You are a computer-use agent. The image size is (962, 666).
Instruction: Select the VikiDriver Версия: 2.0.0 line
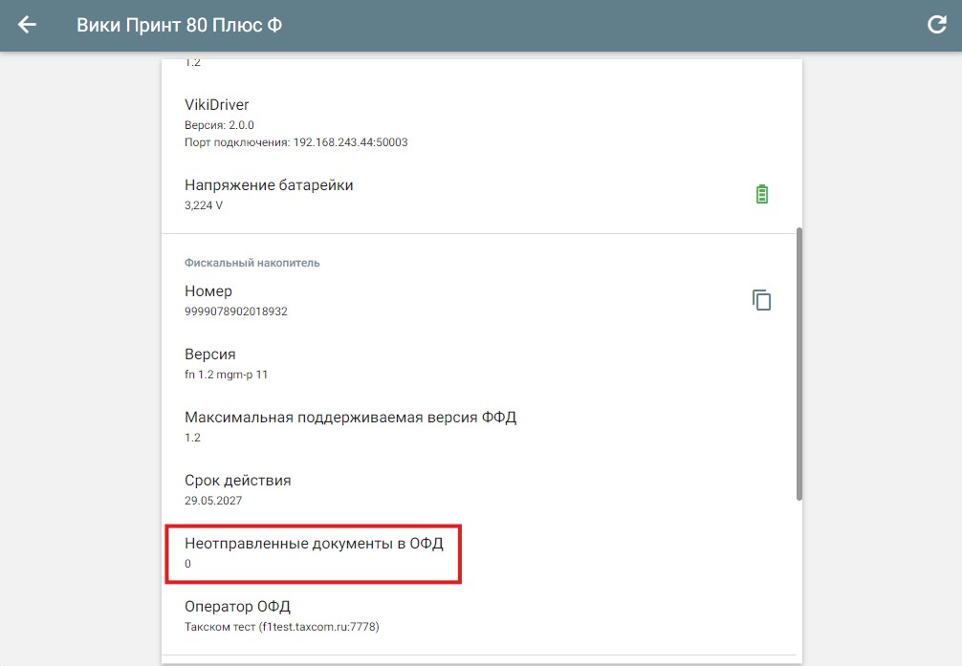click(x=219, y=125)
